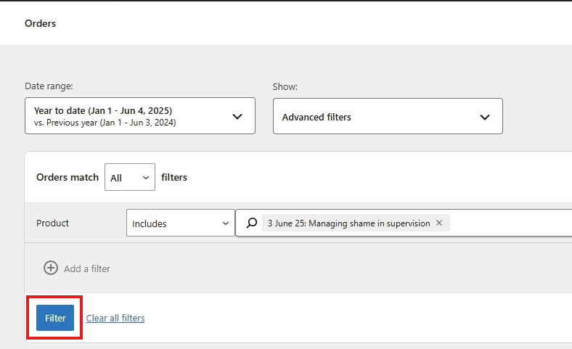Click the '3 June 25: Managing shame in supervision' tag text
Viewport: 572px width, 349px height.
click(348, 223)
